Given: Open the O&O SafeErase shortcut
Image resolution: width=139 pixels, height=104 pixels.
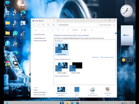Looking at the screenshot, I should [15, 14].
